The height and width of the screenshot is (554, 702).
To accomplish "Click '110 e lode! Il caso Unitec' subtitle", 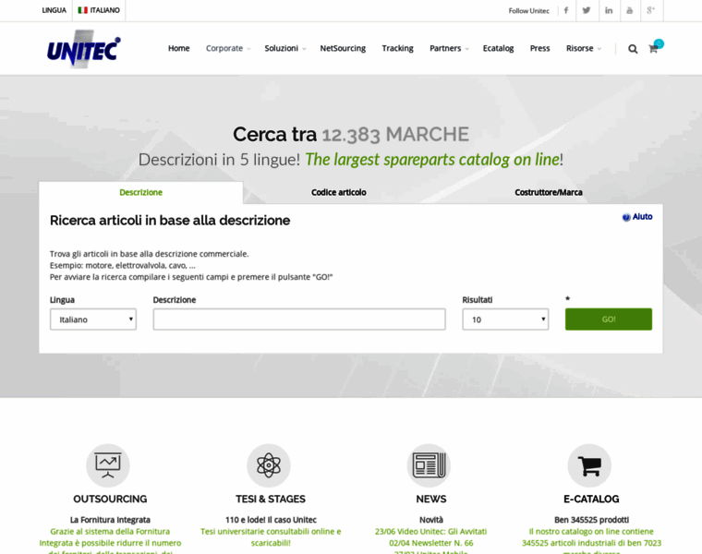I will 271,520.
